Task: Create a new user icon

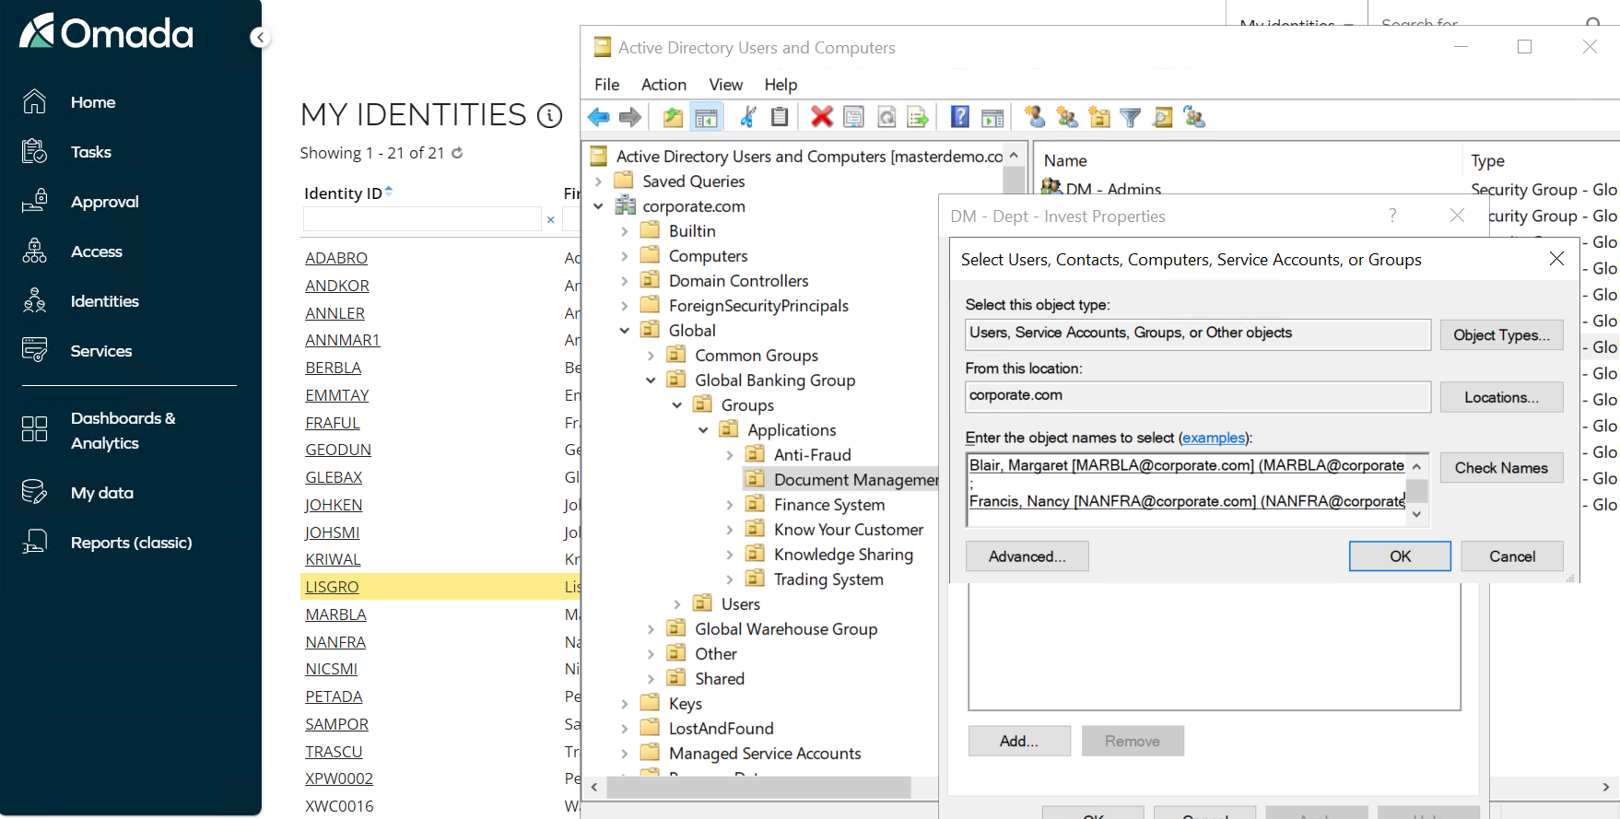Action: pyautogui.click(x=1035, y=117)
